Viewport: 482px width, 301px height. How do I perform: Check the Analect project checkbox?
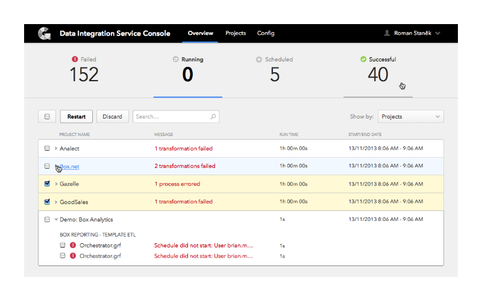click(47, 148)
